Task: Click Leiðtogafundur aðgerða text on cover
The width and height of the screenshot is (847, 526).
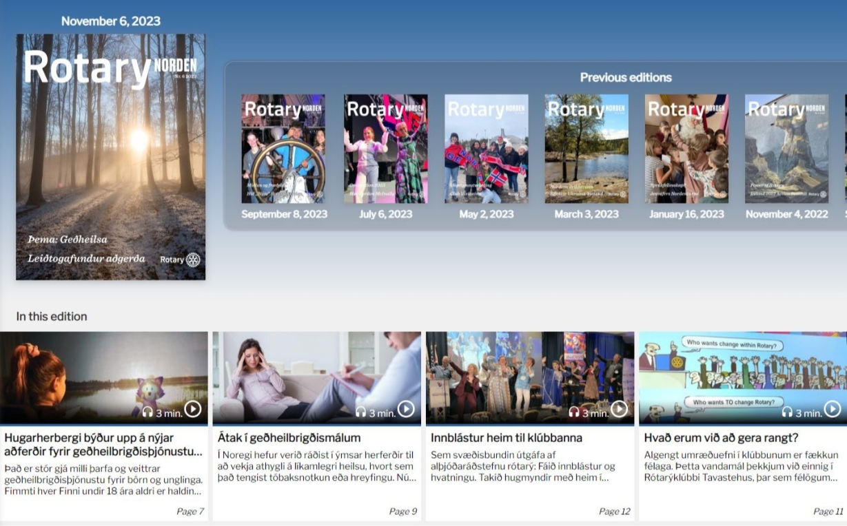Action: point(86,259)
